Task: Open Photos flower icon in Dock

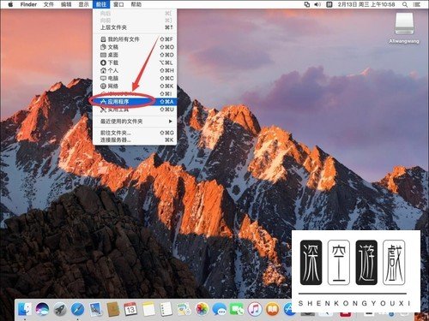Action: (202, 310)
